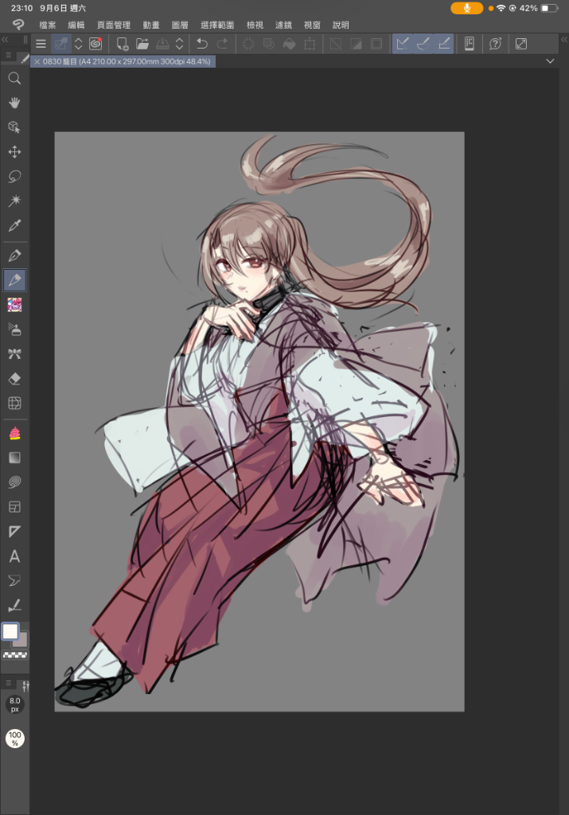
Task: Select the Auto select magic wand tool
Action: (x=14, y=201)
